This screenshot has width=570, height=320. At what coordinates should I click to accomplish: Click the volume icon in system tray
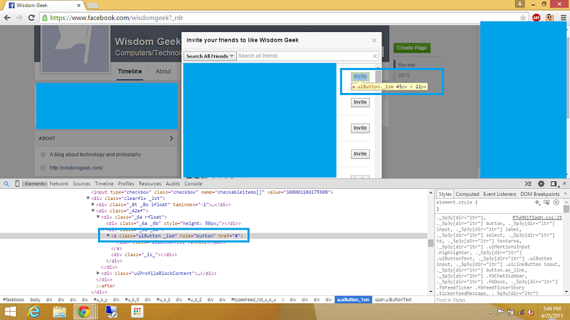[531, 312]
